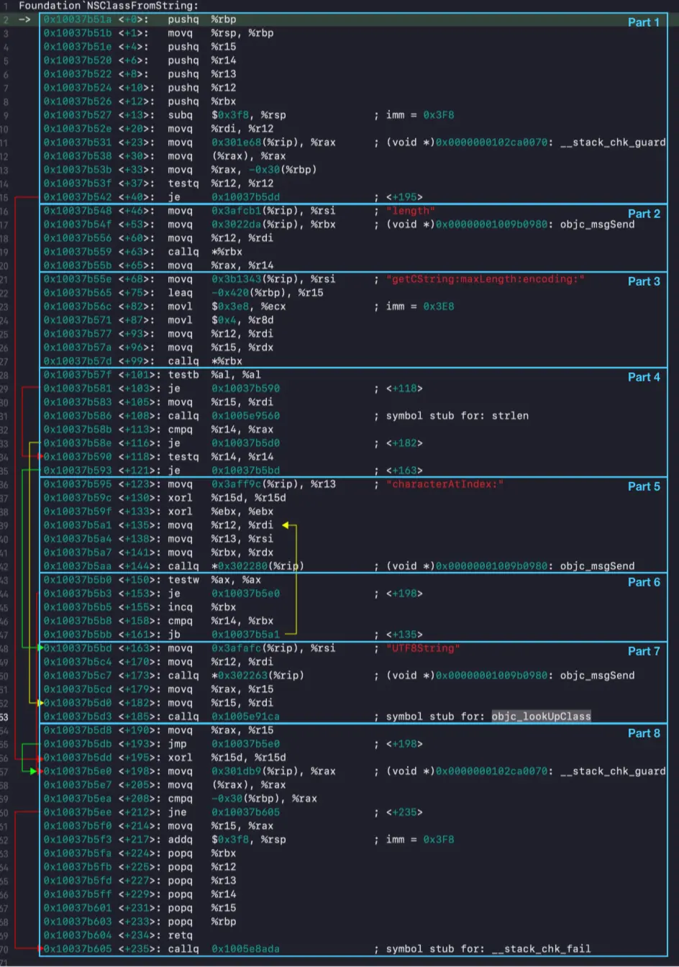The width and height of the screenshot is (679, 967).
Task: Click the highlighted objc_lookUpClass symbol
Action: 541,717
